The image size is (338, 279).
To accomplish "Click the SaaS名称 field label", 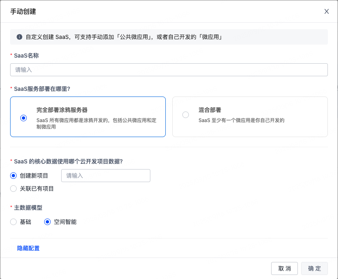I will click(26, 56).
